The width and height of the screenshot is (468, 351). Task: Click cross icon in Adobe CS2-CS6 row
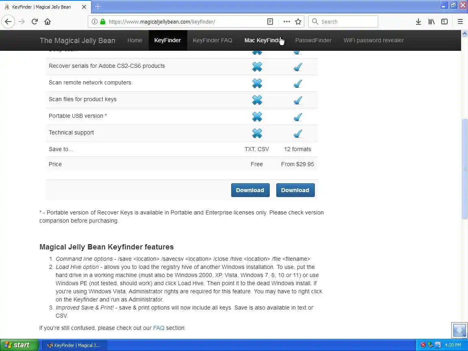pos(257,66)
